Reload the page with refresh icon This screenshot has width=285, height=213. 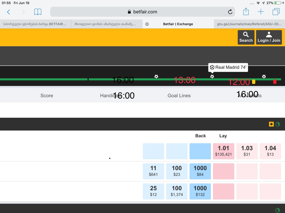click(230, 12)
